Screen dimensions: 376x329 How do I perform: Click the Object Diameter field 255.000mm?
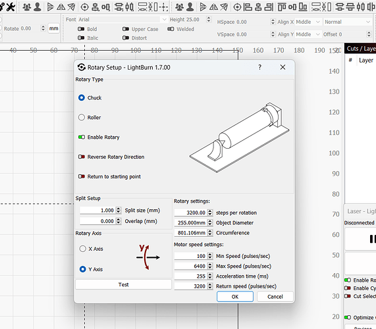pyautogui.click(x=191, y=222)
